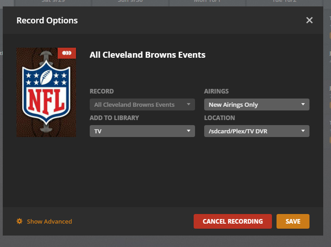Click the Show Advanced link

49,221
